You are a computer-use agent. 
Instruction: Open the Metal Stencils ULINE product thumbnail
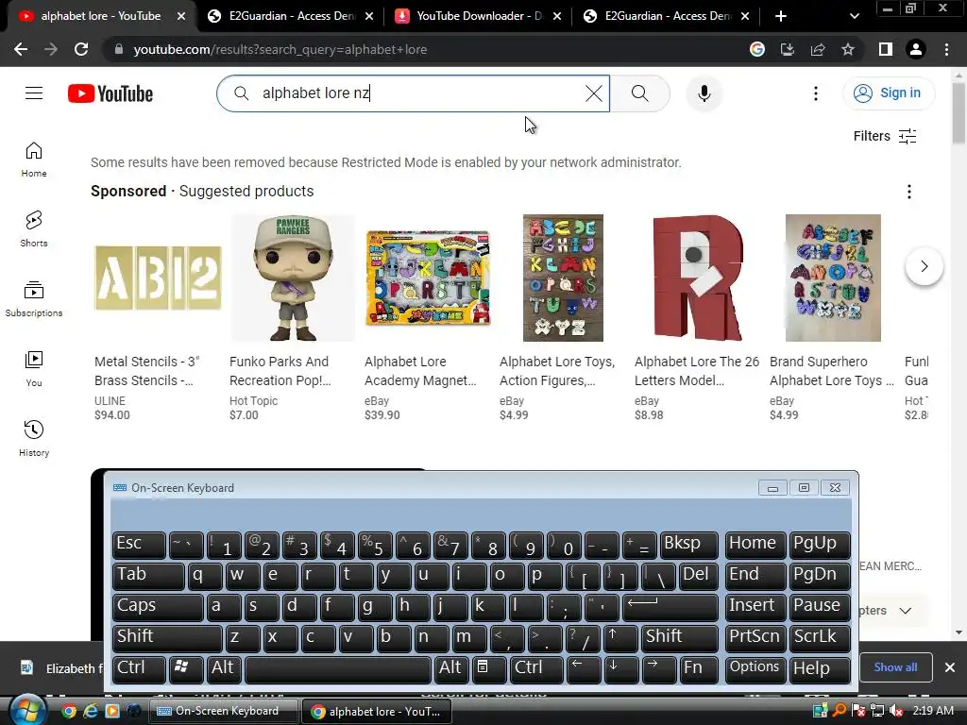click(x=158, y=278)
